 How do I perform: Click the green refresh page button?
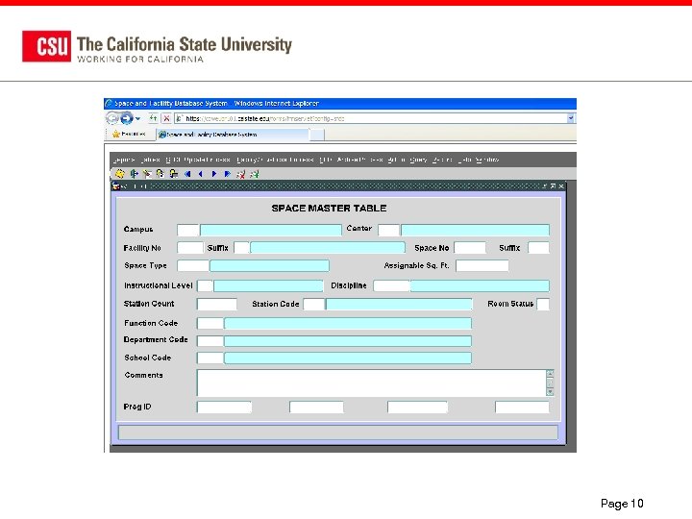click(x=153, y=118)
